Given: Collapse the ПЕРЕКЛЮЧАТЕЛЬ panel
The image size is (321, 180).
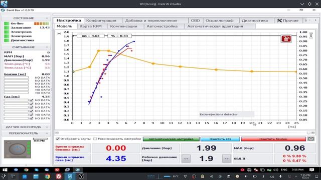Looking at the screenshot, I should click(47, 133).
